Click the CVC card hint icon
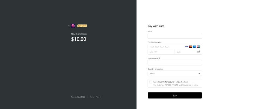Viewport: 273px width, 109px height. [198, 52]
